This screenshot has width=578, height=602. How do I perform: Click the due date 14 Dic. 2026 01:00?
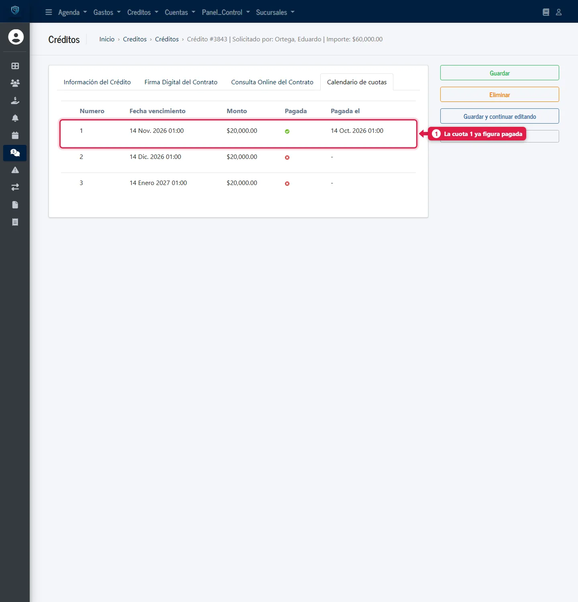point(155,157)
